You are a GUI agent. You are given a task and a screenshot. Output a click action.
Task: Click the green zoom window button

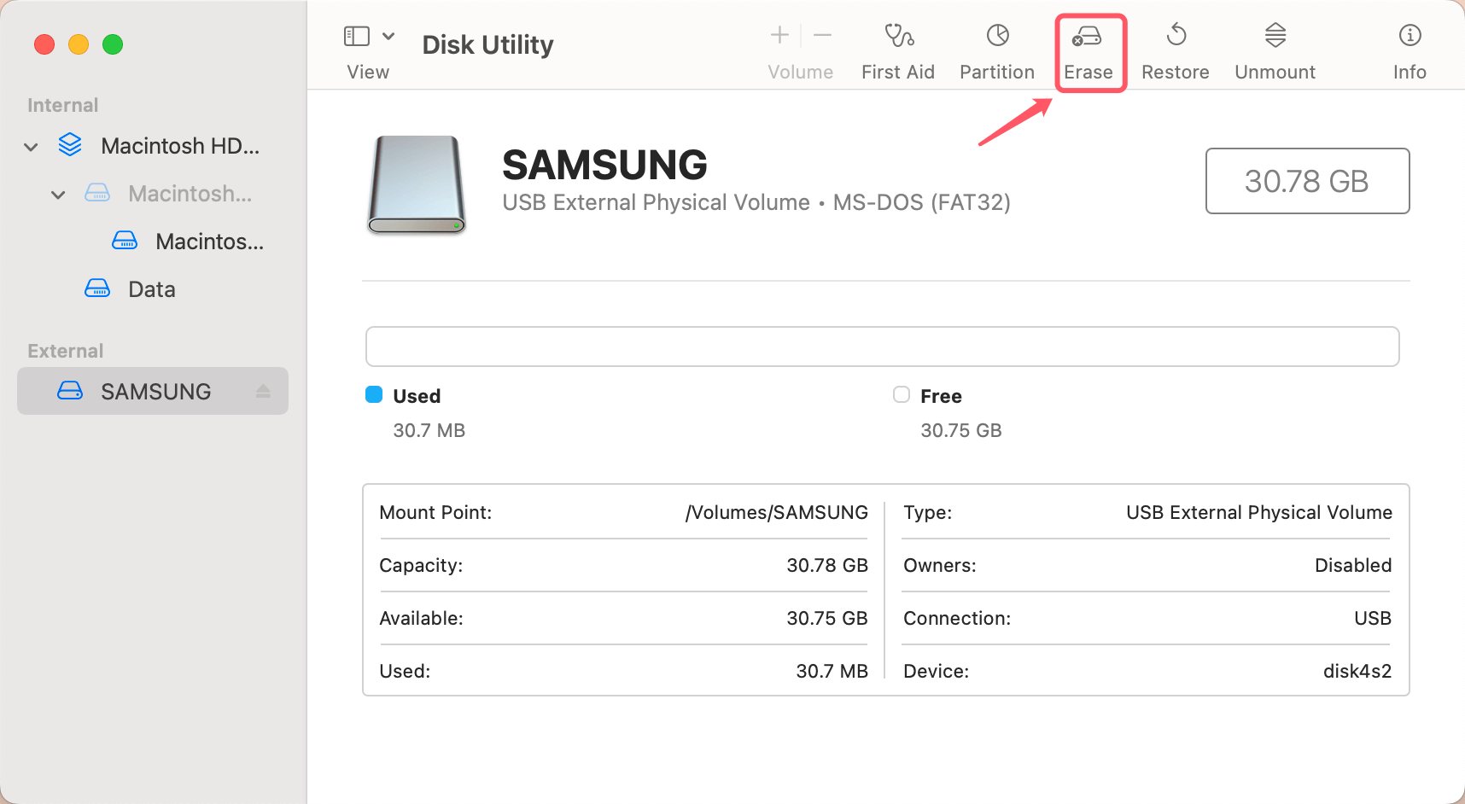click(x=112, y=44)
